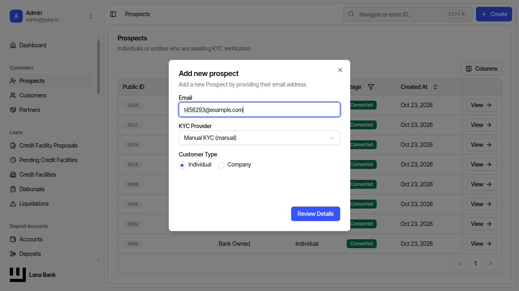Click Prospects breadcrumb in header
This screenshot has width=519, height=291.
(x=137, y=14)
